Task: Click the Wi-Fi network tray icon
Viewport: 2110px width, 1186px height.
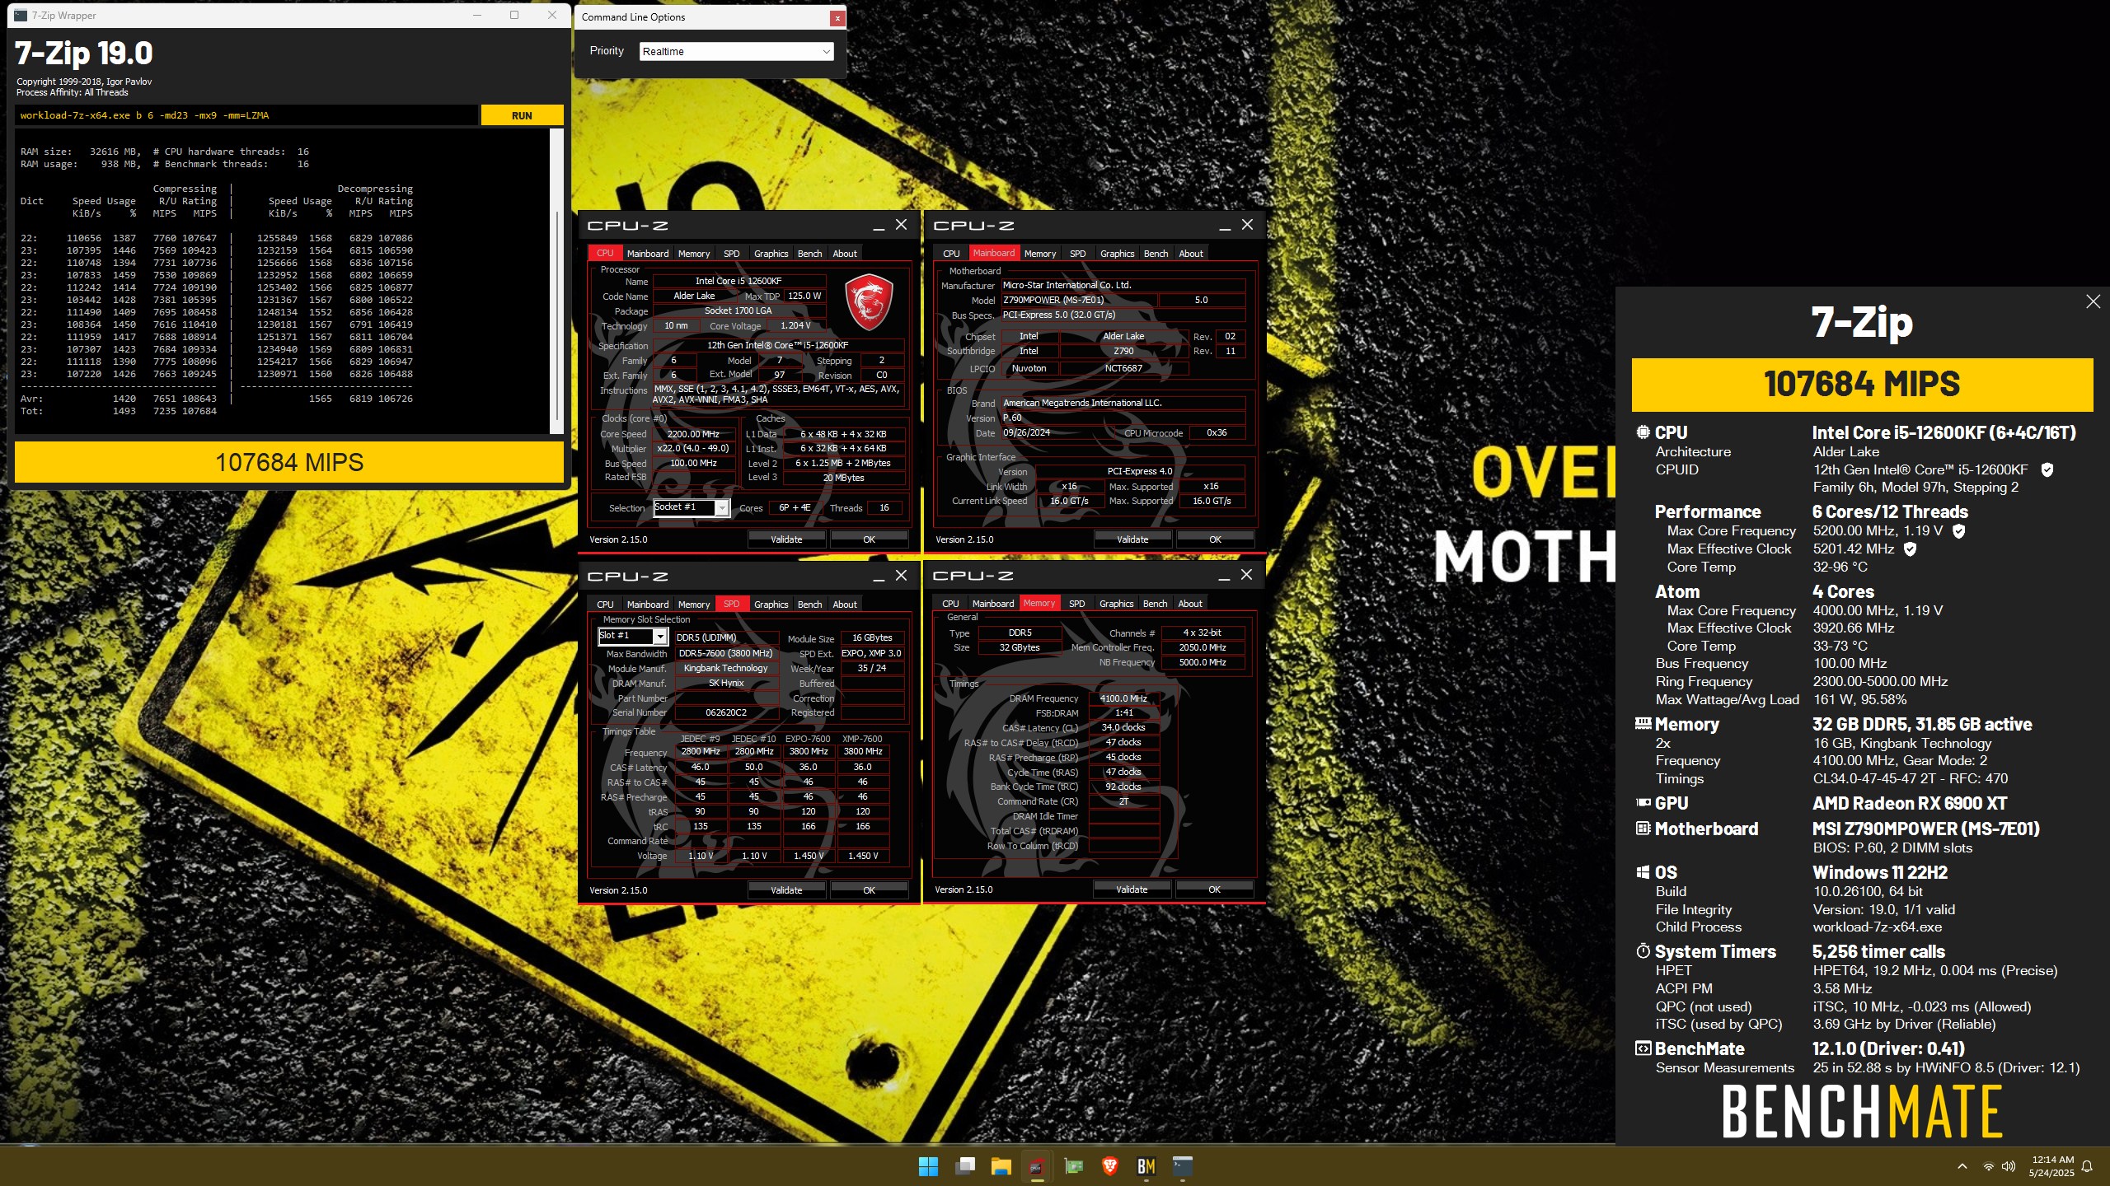Action: pyautogui.click(x=1988, y=1166)
